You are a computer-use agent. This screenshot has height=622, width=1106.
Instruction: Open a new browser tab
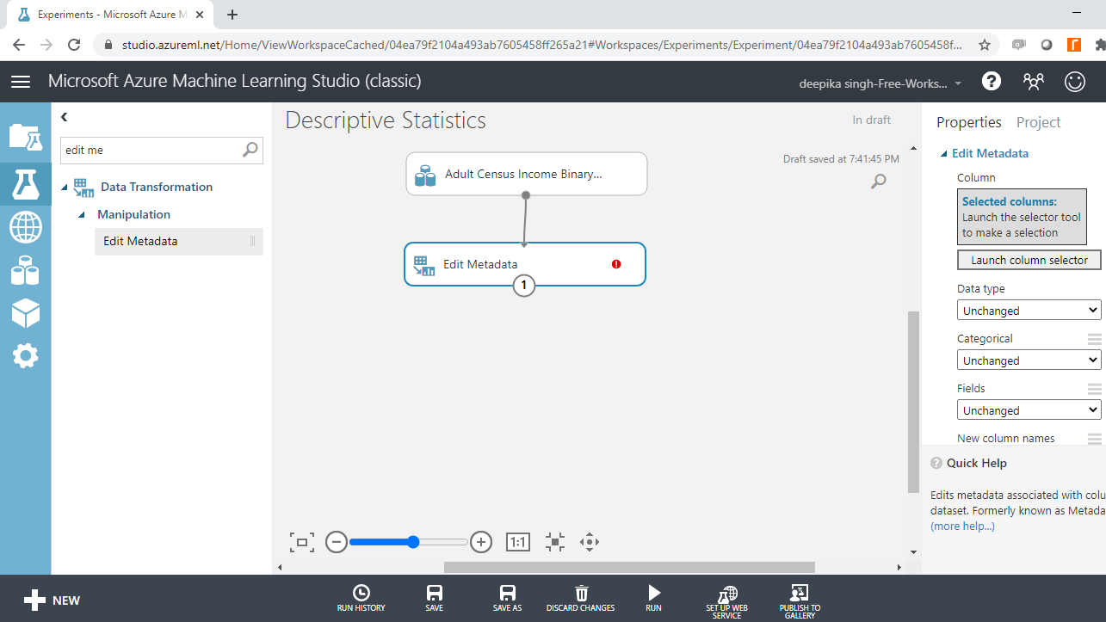tap(232, 15)
